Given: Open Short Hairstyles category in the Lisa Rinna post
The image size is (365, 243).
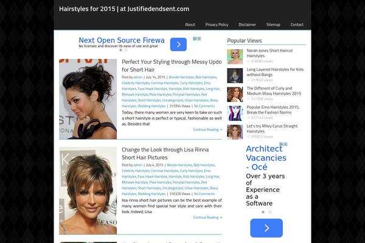Looking at the screenshot, I should (149, 188).
